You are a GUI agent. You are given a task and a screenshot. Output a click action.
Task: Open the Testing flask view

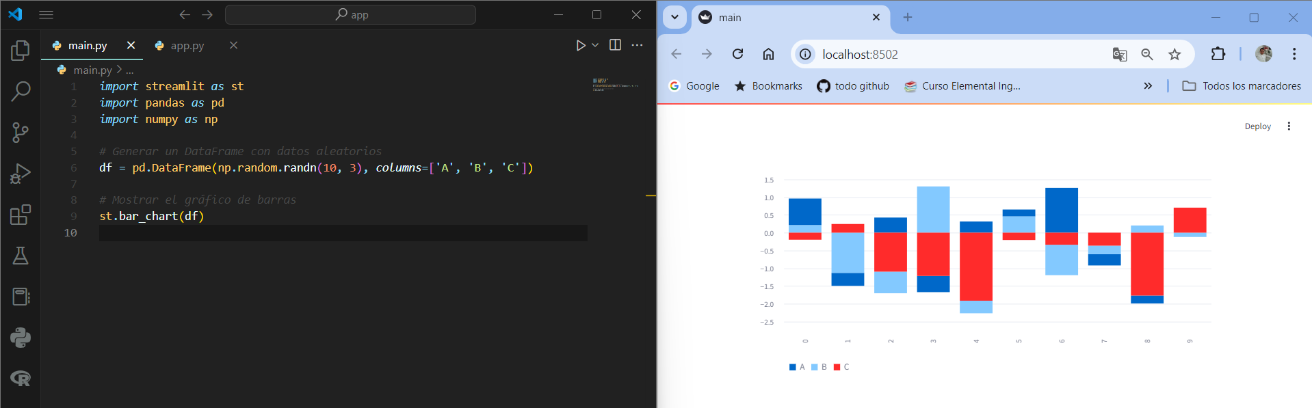click(x=21, y=256)
